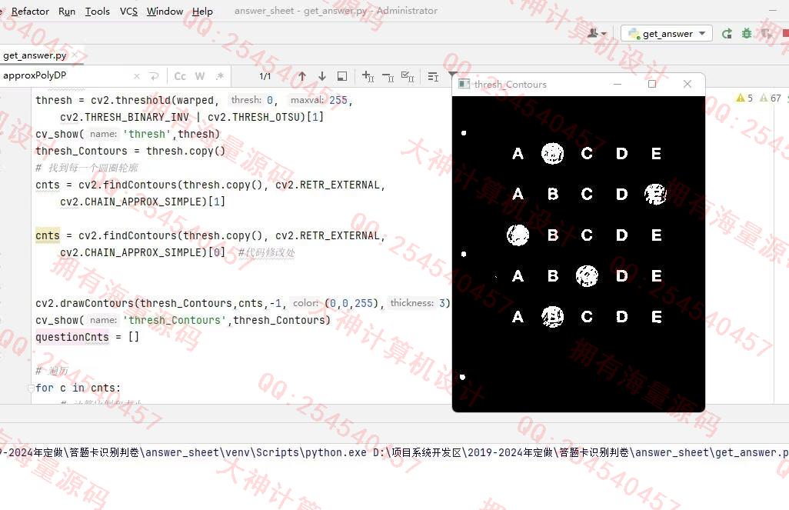Screen dimensions: 789x510
Task: Rerun get_answer with the green rerun icon
Action: 727,33
